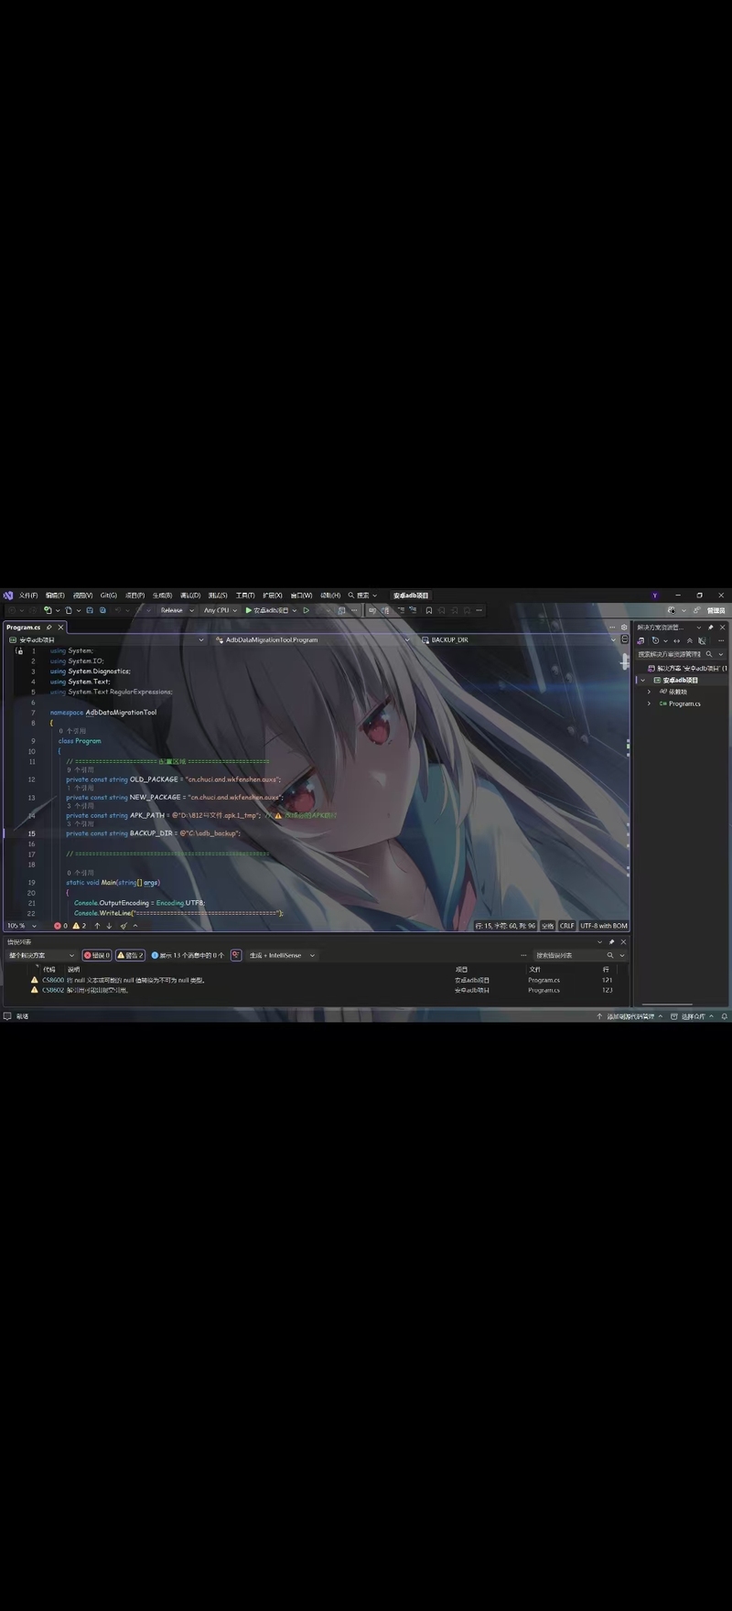The width and height of the screenshot is (732, 1611).
Task: Click Solution Explorer collapse all icon
Action: click(689, 640)
